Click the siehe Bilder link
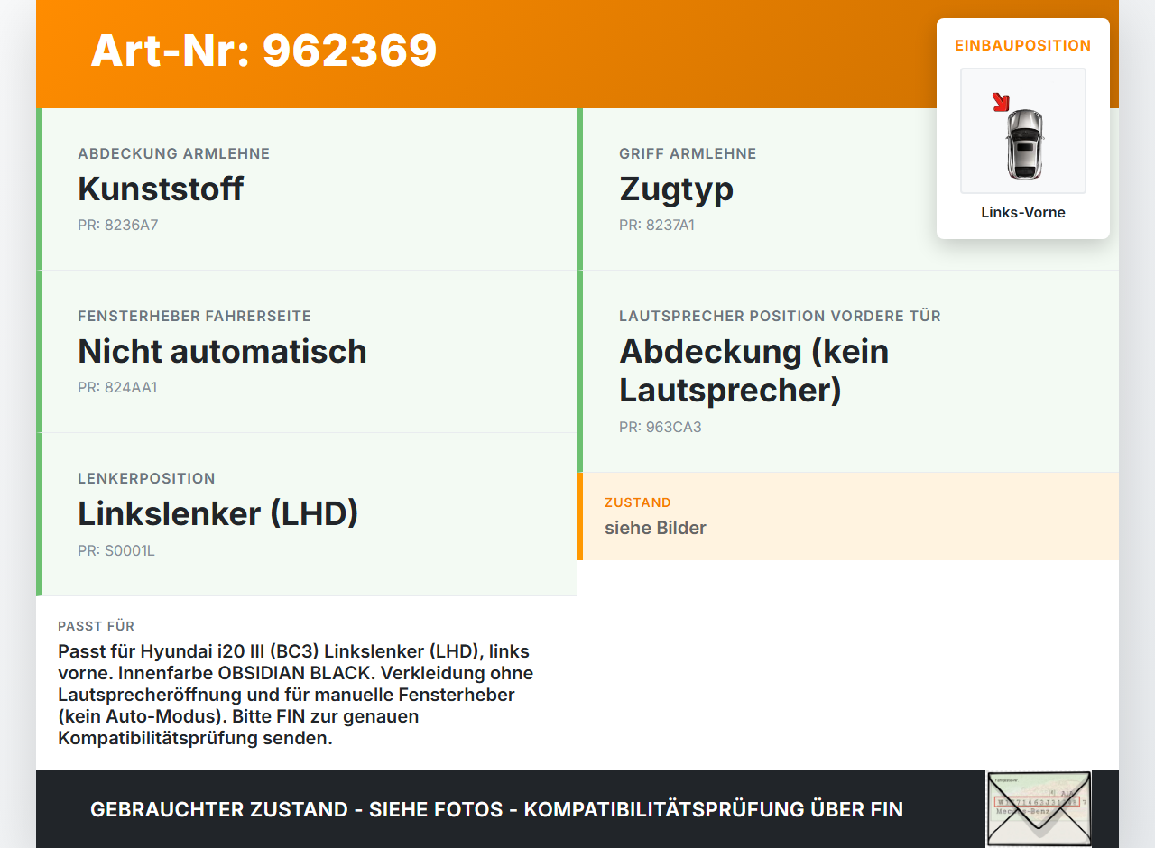This screenshot has width=1155, height=848. [x=655, y=528]
